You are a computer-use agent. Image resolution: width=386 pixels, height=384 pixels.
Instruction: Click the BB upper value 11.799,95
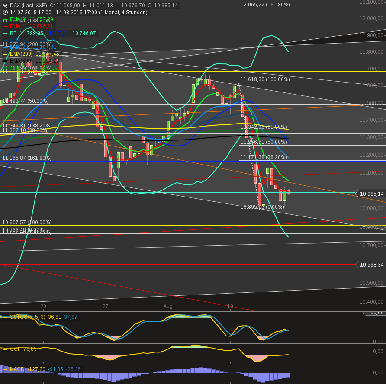(x=31, y=33)
